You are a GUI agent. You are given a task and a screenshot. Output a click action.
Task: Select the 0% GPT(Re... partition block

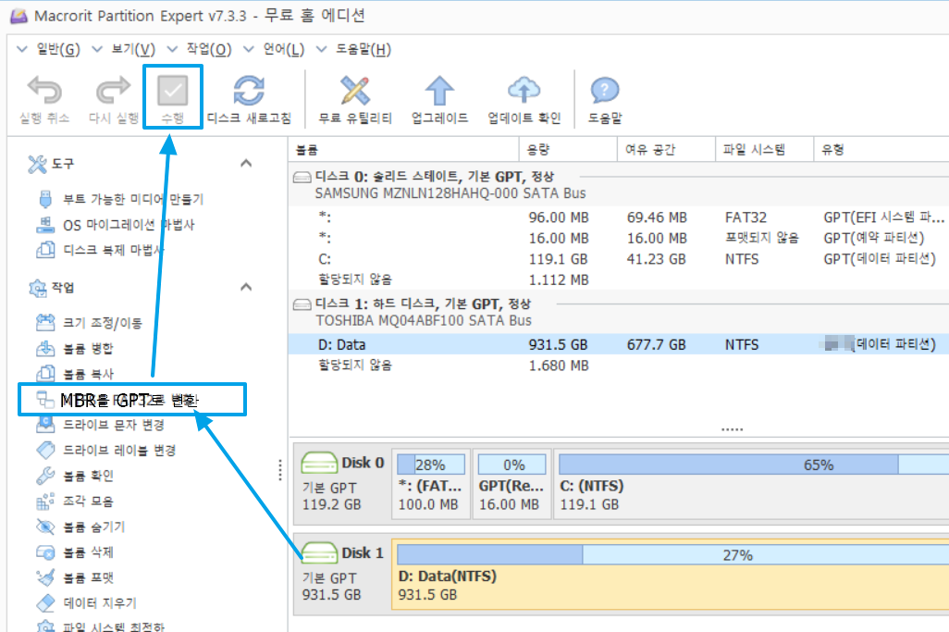tap(511, 484)
